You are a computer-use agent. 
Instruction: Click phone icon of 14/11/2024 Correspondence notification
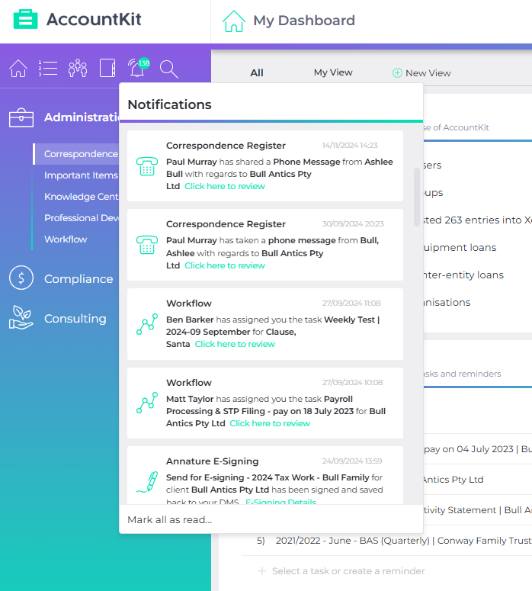(x=147, y=166)
